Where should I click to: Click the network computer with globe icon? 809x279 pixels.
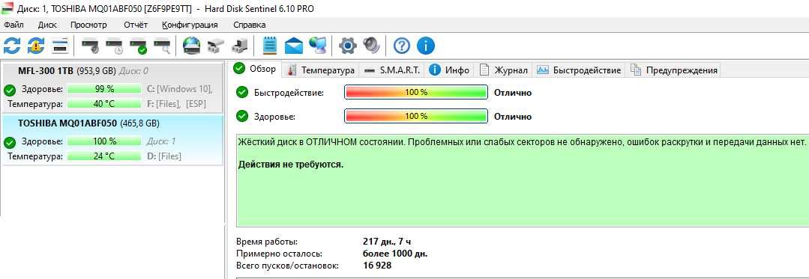318,46
